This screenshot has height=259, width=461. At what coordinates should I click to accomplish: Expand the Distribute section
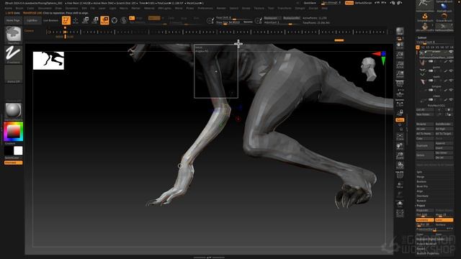tap(423, 196)
